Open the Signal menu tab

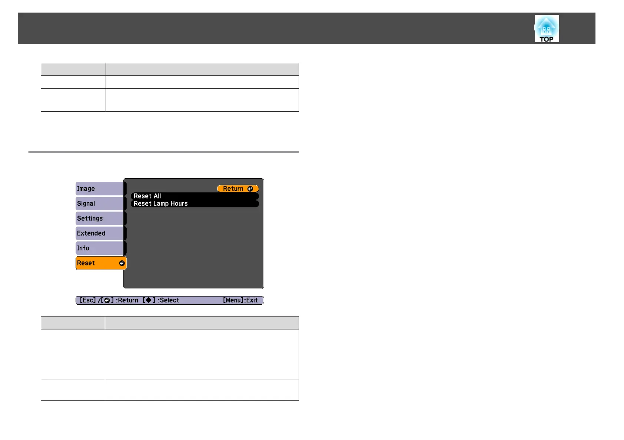(100, 203)
